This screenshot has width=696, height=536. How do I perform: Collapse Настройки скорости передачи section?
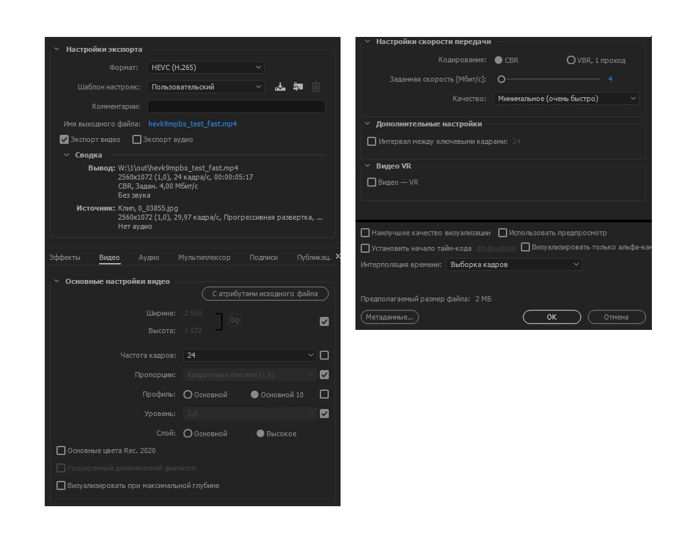click(368, 41)
